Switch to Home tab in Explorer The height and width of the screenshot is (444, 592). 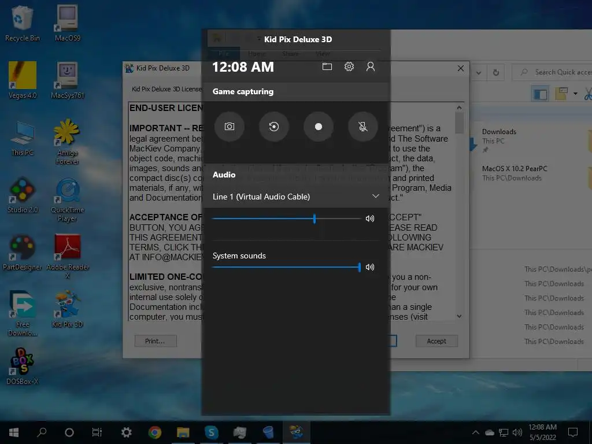coord(257,54)
